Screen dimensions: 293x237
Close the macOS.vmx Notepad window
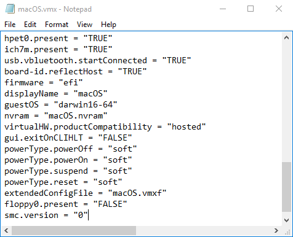(279, 9)
